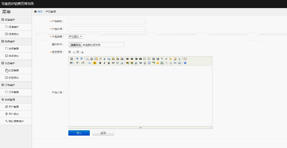287x148 pixels.
Task: Insert a hyperlink in the editor
Action: (x=175, y=63)
